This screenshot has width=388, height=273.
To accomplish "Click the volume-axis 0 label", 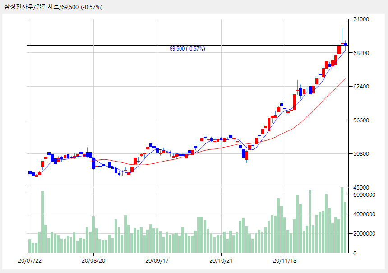I will (355, 254).
